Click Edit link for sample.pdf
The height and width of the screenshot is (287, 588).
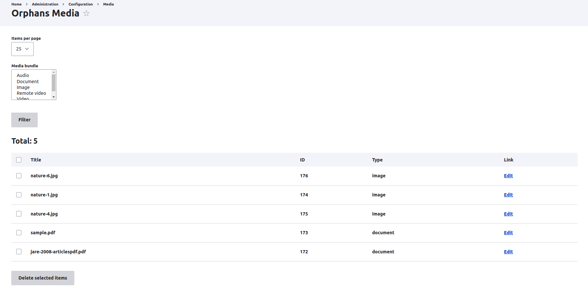(508, 233)
